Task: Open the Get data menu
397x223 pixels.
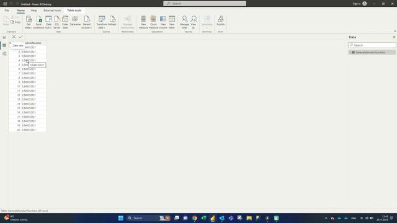Action: coord(29,22)
